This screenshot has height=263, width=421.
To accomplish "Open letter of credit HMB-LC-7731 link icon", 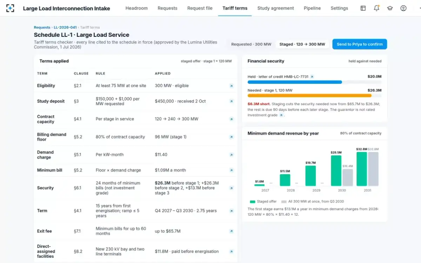I will (312, 76).
